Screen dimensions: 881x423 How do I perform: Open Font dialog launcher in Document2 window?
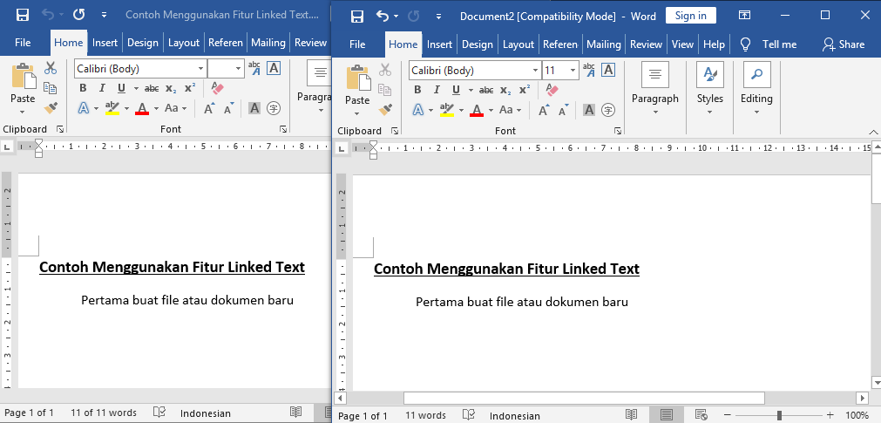pos(618,131)
